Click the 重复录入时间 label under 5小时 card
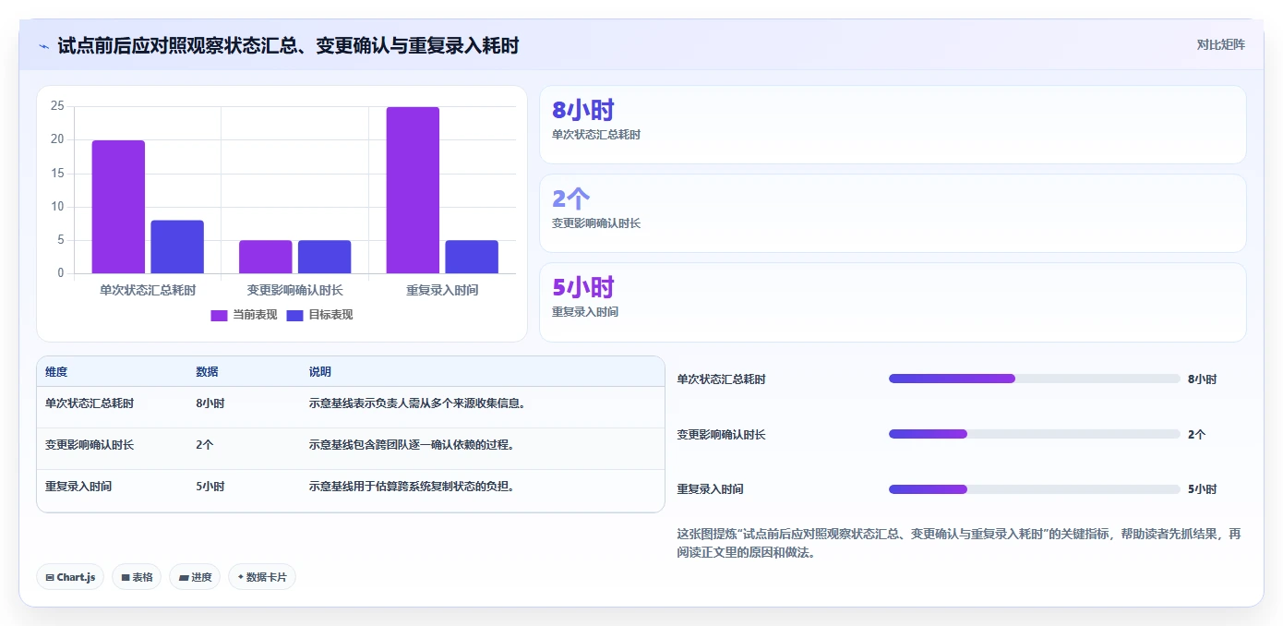1283x626 pixels. 585,312
